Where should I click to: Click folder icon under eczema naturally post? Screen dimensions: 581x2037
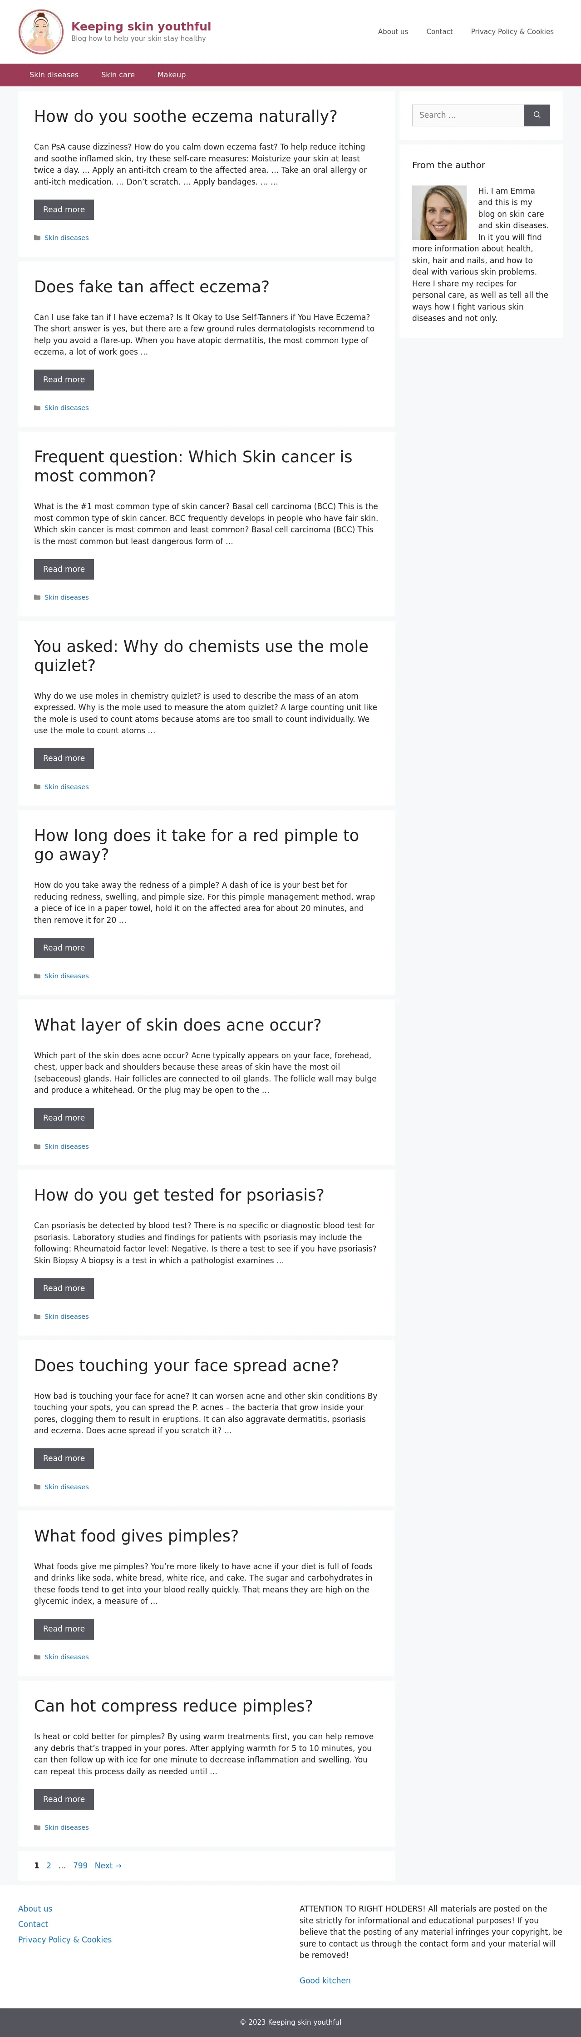[37, 238]
